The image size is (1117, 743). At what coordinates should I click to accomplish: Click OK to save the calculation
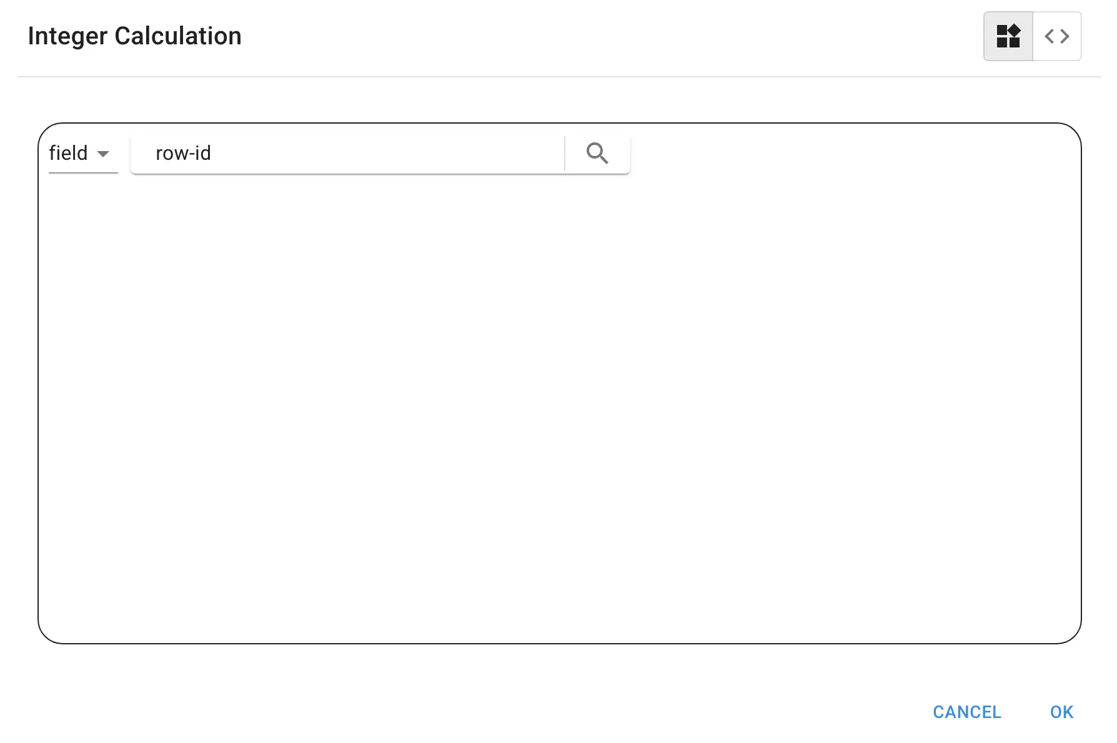(x=1061, y=712)
